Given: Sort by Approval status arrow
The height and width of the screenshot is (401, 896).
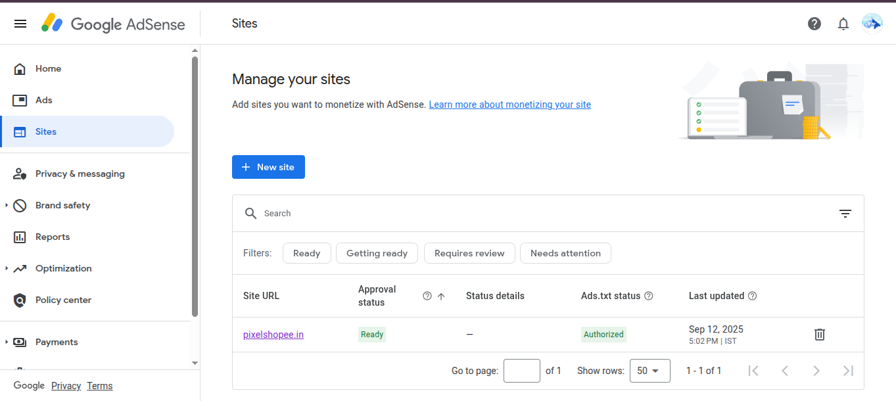Looking at the screenshot, I should point(441,296).
